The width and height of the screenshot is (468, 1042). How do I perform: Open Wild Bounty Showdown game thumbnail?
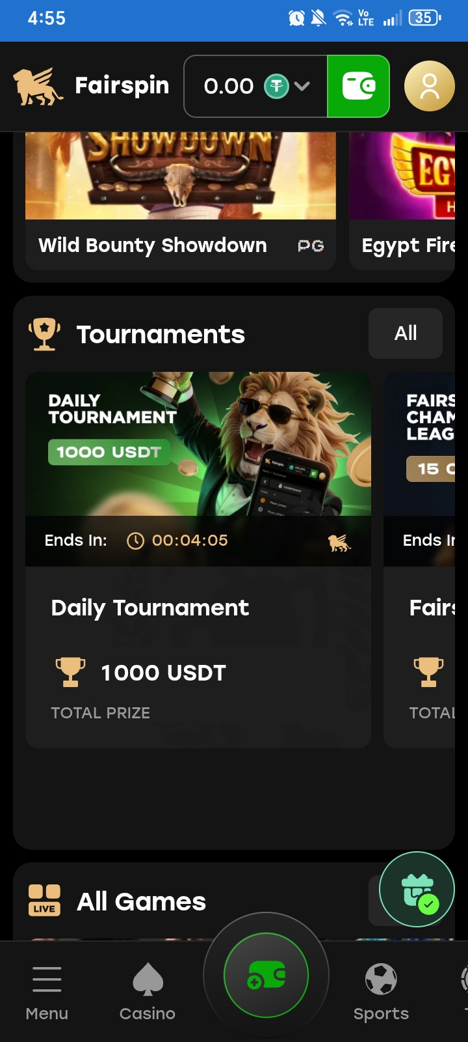click(x=181, y=176)
